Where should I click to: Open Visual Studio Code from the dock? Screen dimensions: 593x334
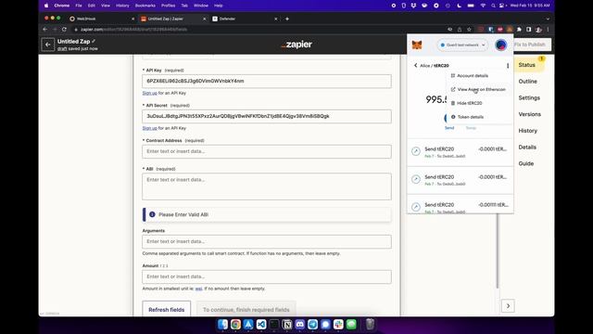261,324
